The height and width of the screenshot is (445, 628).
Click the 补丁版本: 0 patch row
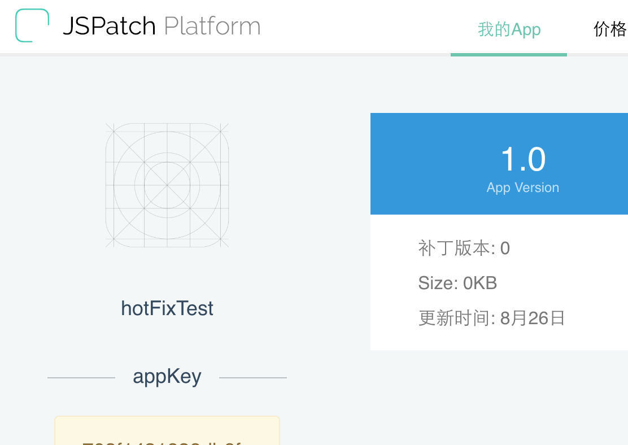click(x=464, y=248)
